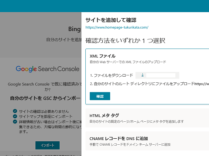Click the Google Search Console logo
Image resolution: width=209 pixels, height=156 pixels.
pos(47,69)
